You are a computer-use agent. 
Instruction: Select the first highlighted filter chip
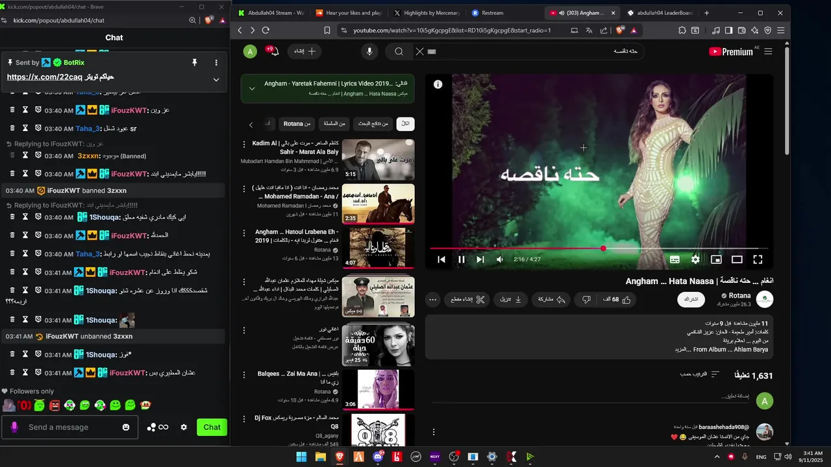405,124
